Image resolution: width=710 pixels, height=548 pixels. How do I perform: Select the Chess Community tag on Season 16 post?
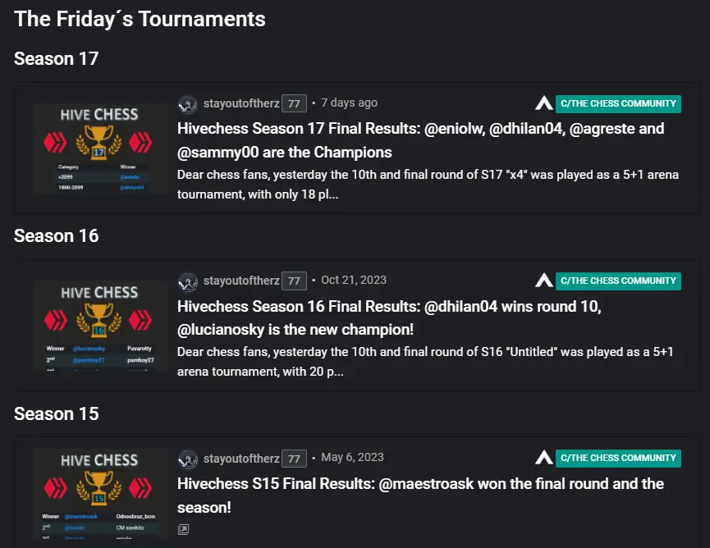click(x=618, y=281)
